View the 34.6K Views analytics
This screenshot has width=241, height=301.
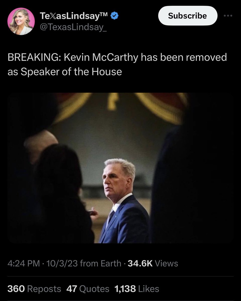coord(153,263)
